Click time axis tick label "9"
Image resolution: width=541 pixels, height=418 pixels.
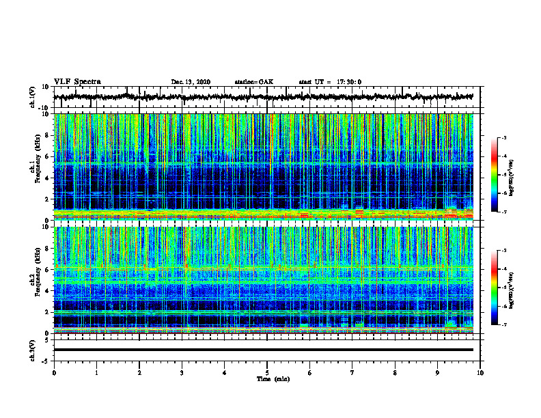coord(437,373)
